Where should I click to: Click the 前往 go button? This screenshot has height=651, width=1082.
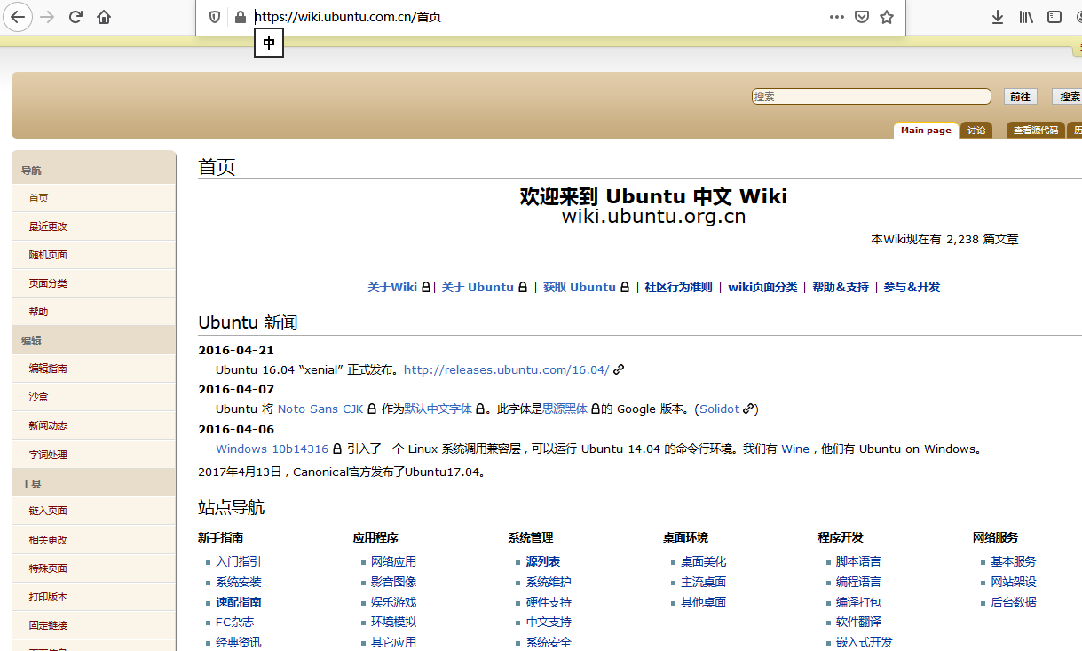pos(1021,97)
